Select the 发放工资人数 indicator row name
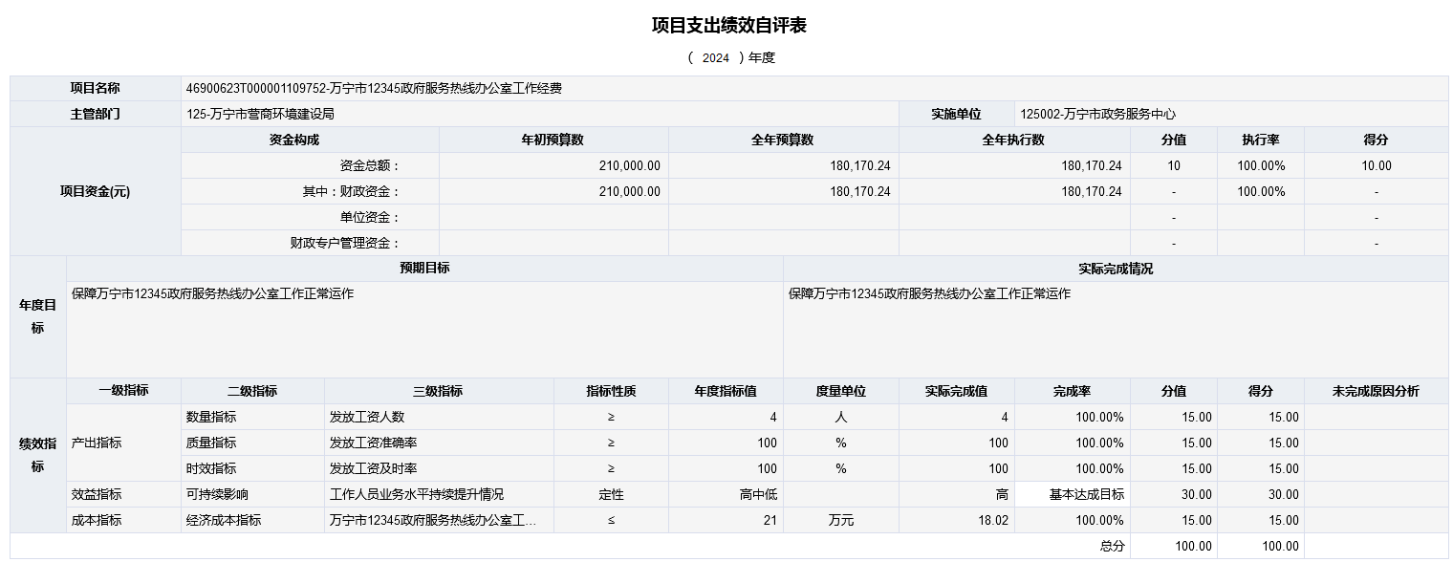This screenshot has width=1453, height=562. tap(438, 417)
